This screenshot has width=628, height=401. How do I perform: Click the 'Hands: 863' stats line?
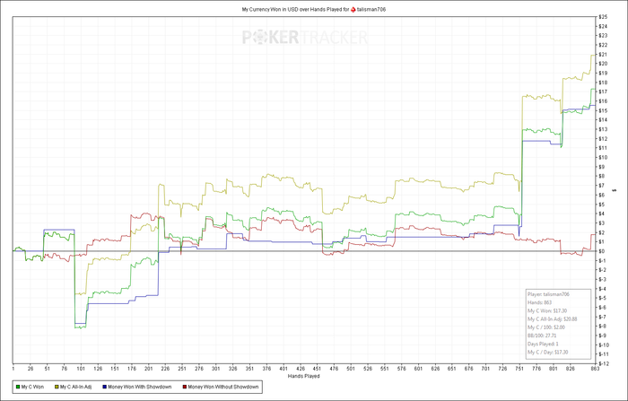coord(539,303)
